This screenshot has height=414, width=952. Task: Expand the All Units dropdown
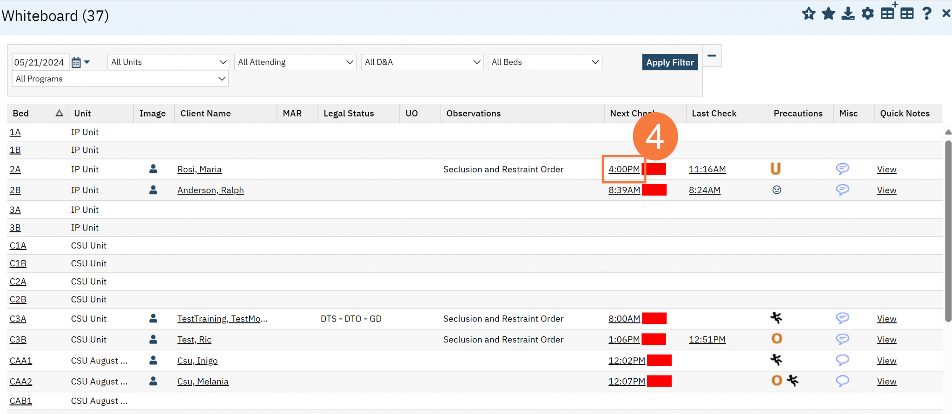169,62
